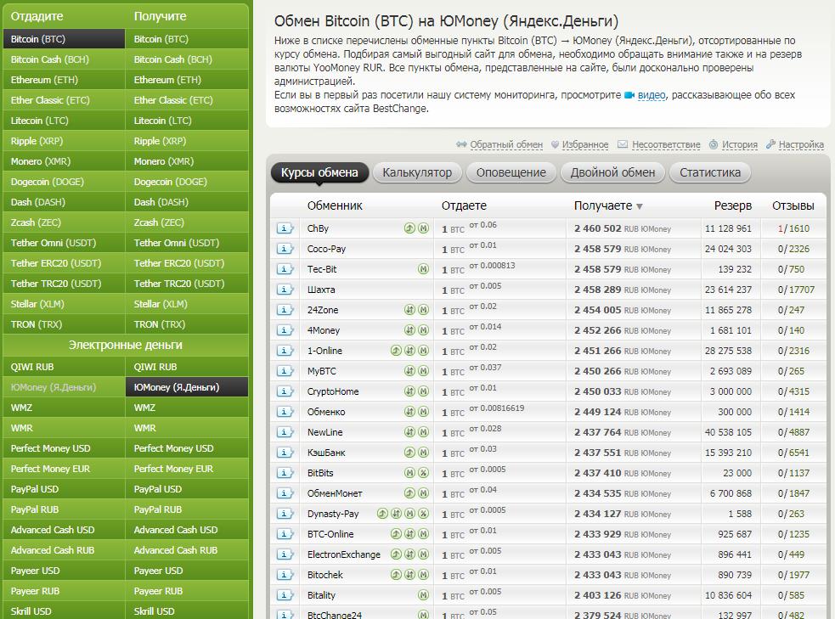This screenshot has width=835, height=619.
Task: Select Курсы обмена tab
Action: tap(319, 172)
